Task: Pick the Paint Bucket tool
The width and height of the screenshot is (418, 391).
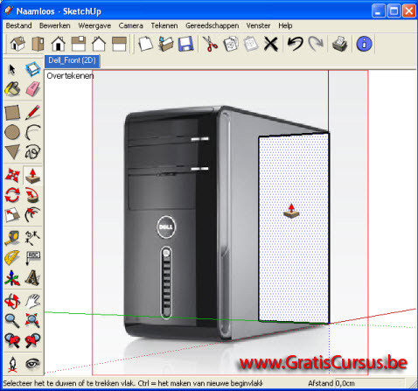Action: [12, 89]
